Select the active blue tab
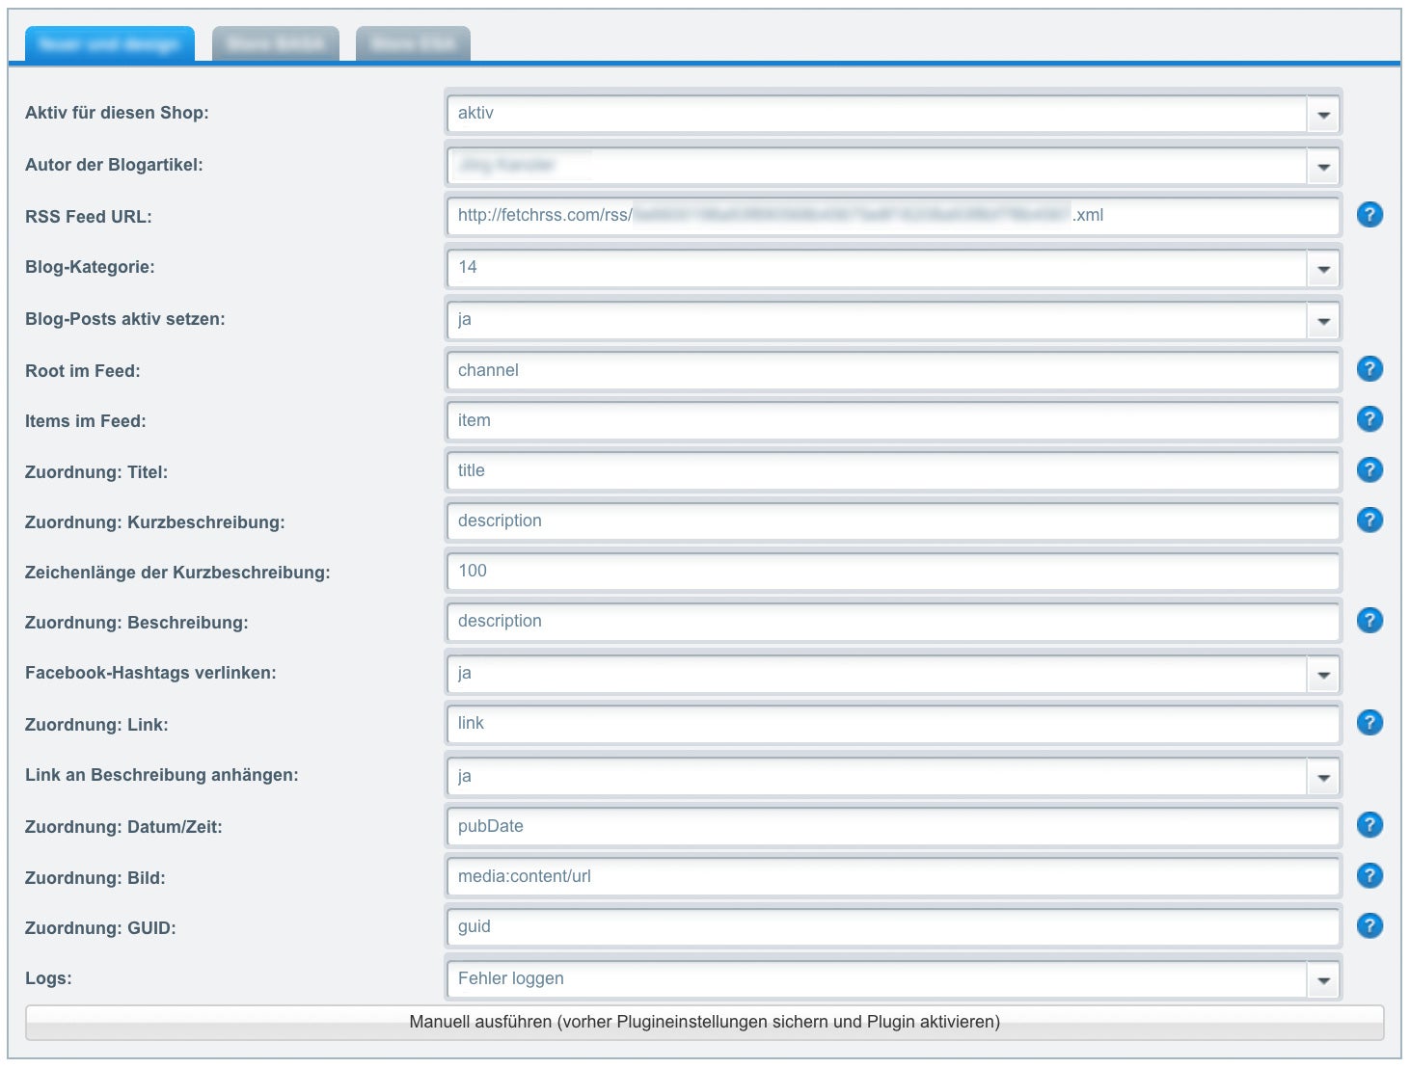Viewport: 1410px width, 1068px height. point(110,44)
